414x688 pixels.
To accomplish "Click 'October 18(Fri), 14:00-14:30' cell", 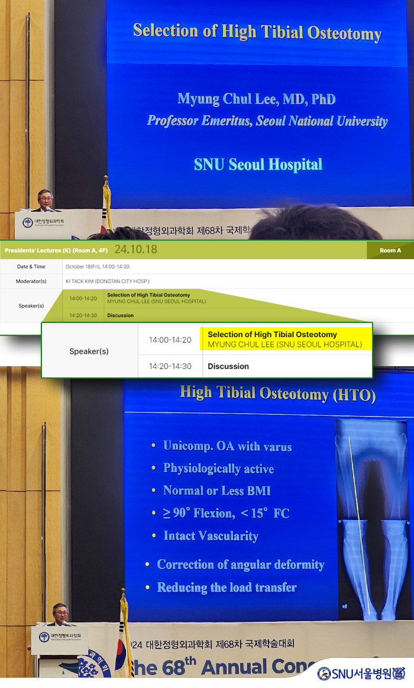I will [98, 267].
